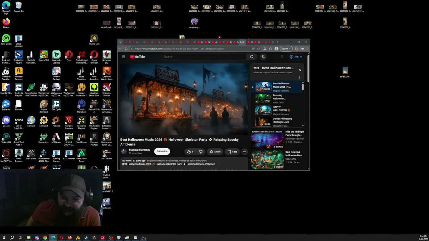
Task: Select the Razer Cortex desktop icon
Action: pos(6,40)
